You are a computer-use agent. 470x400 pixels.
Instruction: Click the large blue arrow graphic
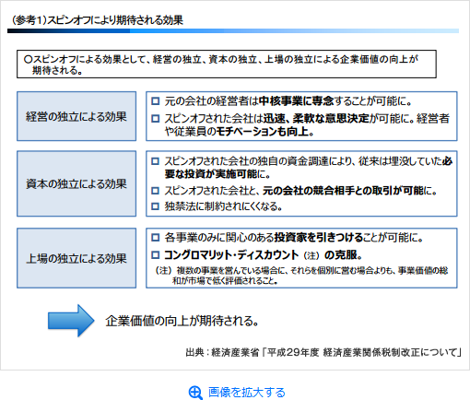[71, 321]
